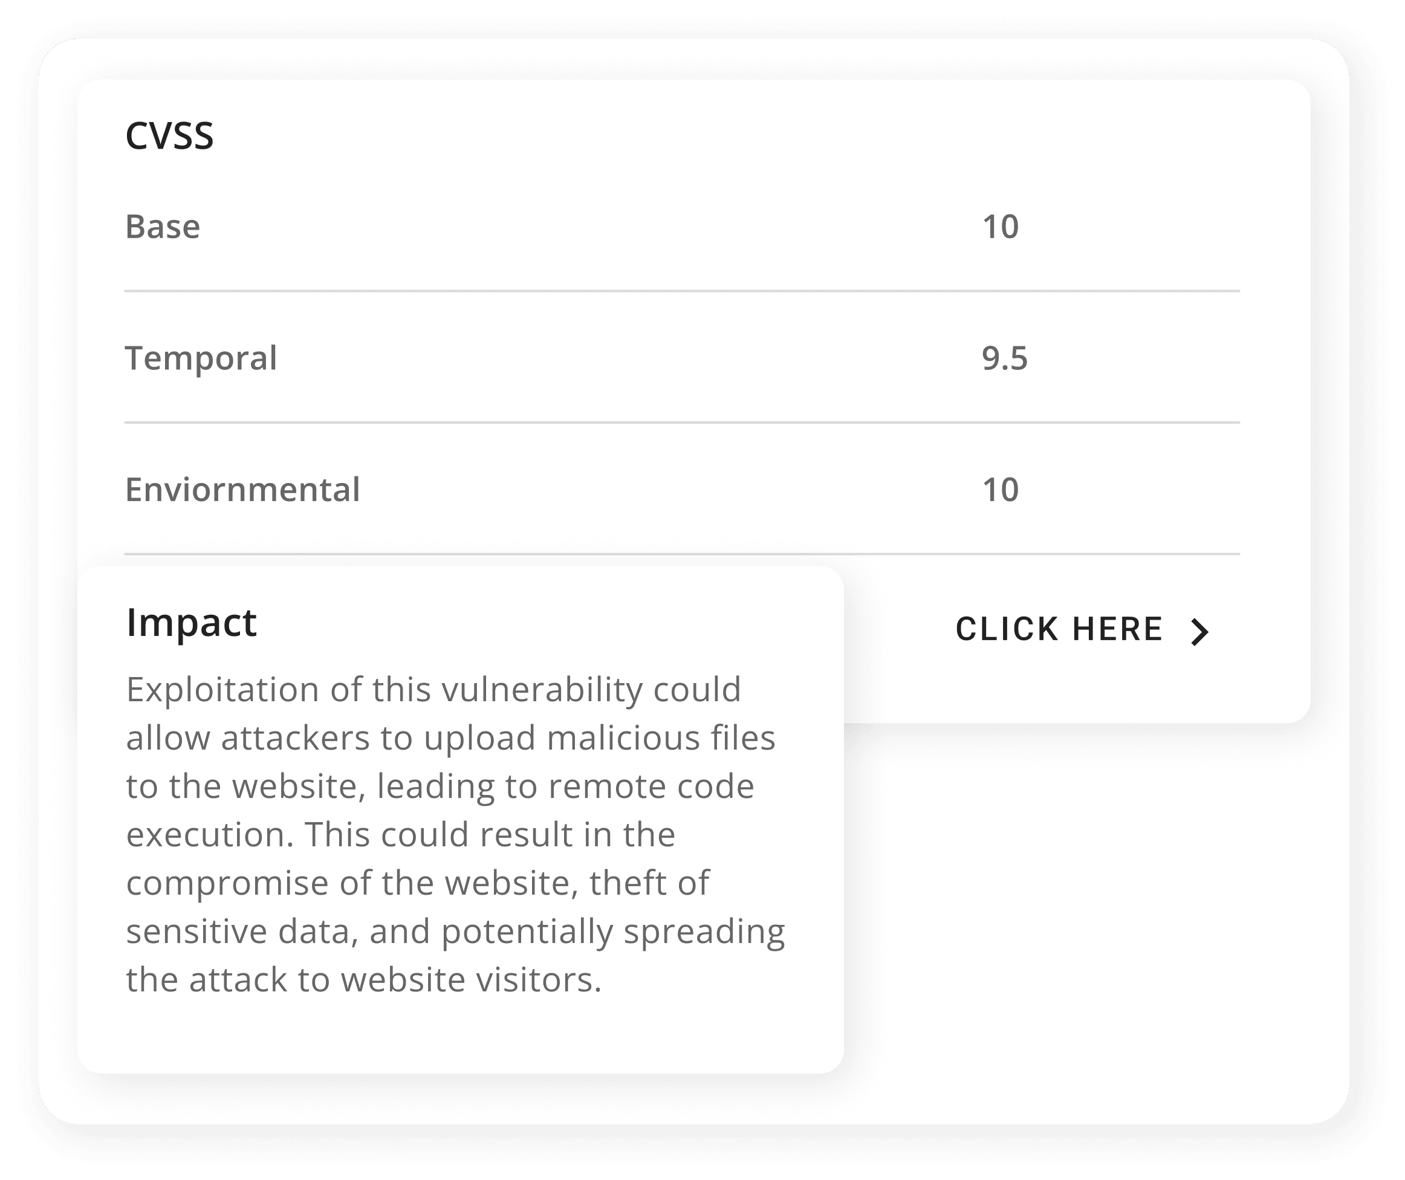Click divider line below the Temporal row
1405x1180 pixels.
tap(682, 422)
